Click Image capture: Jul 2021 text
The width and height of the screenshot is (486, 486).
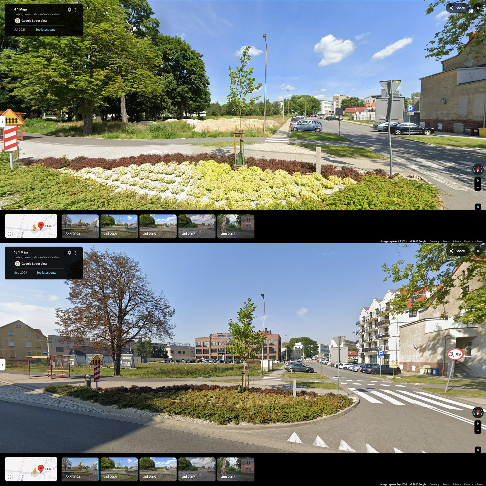click(x=394, y=241)
